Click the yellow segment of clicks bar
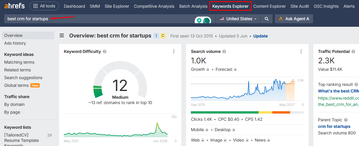 [265, 112]
